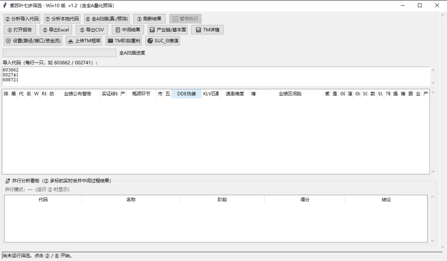
Task: Click the 阶段 column in the parallel board
Action: tap(222, 199)
